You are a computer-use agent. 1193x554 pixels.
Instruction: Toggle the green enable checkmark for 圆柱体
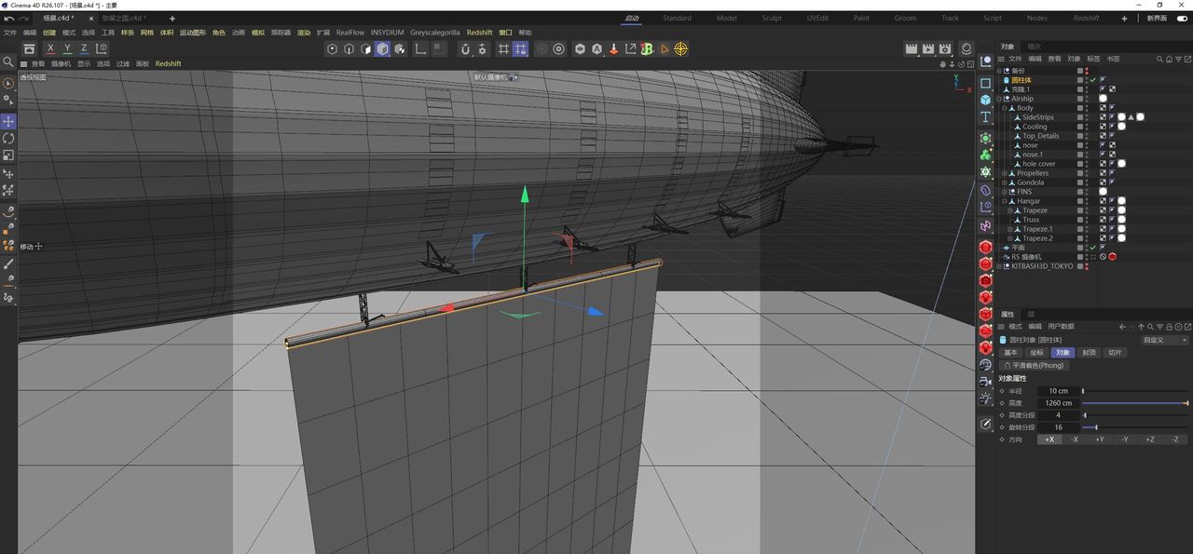coord(1092,80)
